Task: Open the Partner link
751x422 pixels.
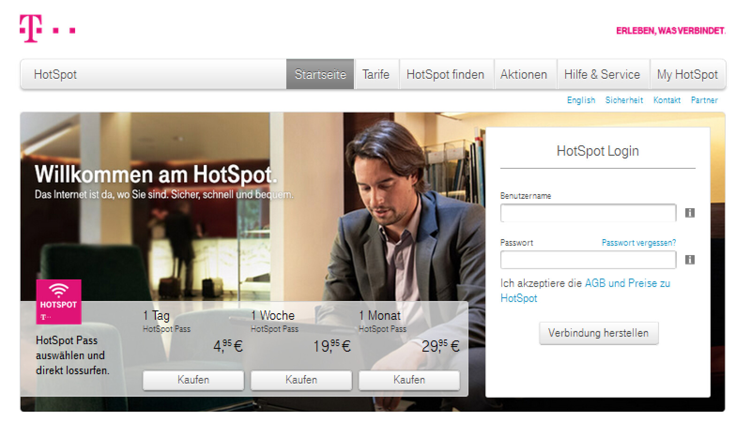Action: (x=704, y=100)
